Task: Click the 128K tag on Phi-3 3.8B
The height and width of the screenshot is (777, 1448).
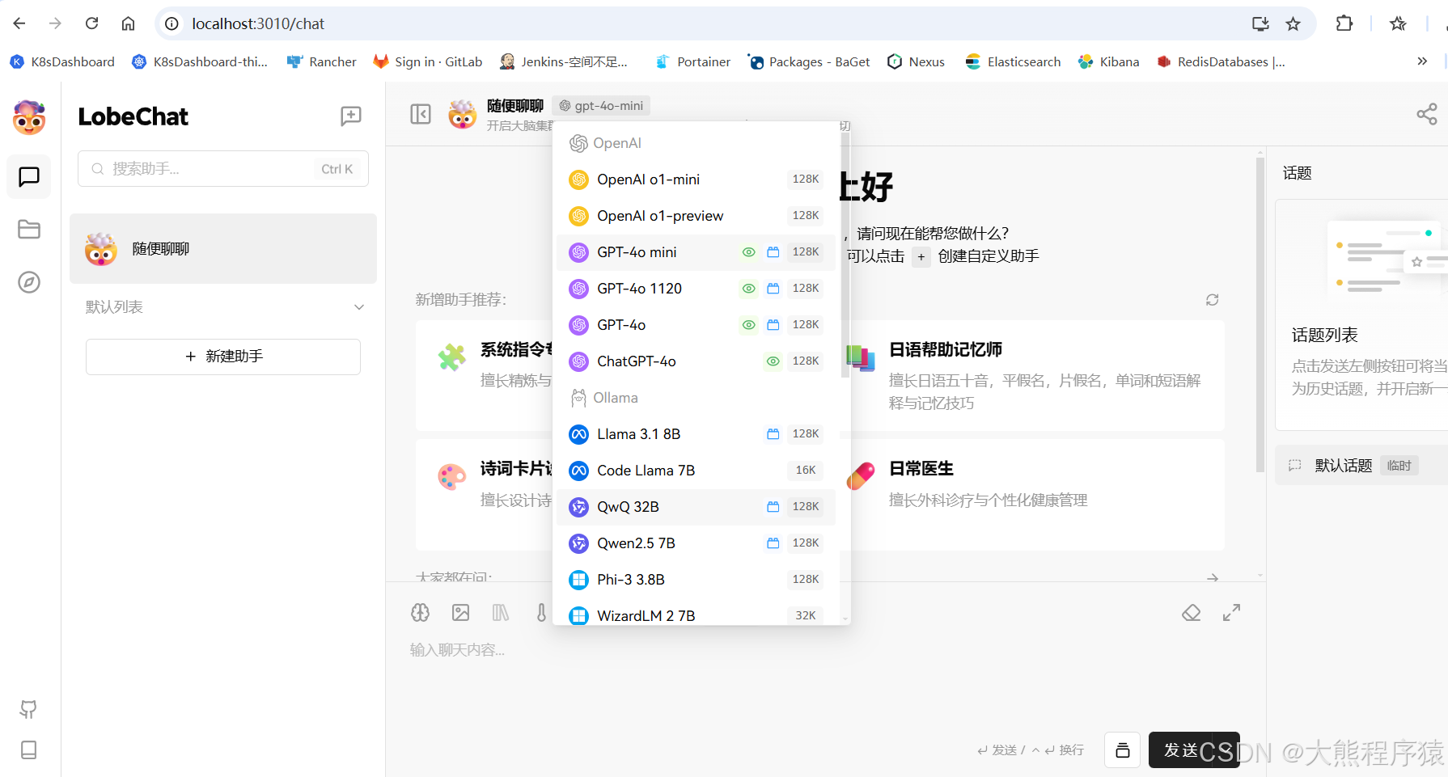Action: click(806, 580)
